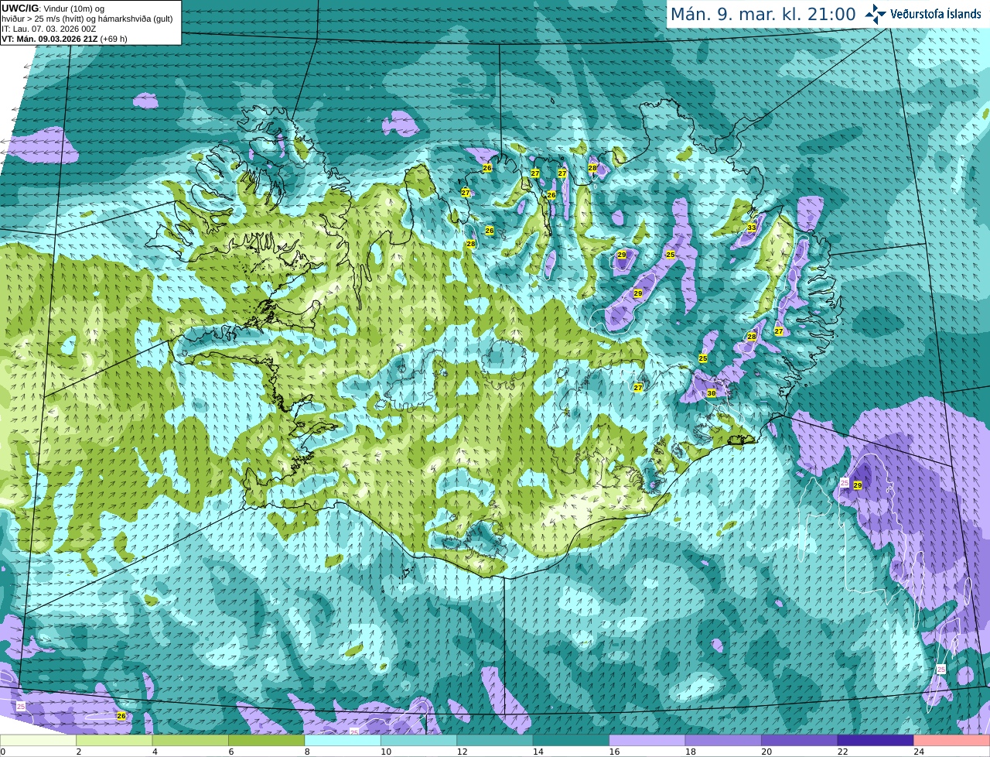Click the yellow gust label '-25'
The height and width of the screenshot is (757, 990).
(670, 255)
